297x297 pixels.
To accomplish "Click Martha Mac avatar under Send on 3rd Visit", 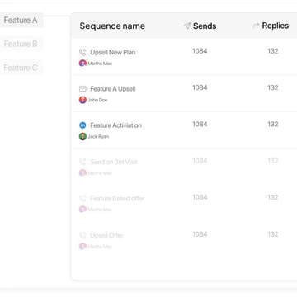I will tap(82, 173).
